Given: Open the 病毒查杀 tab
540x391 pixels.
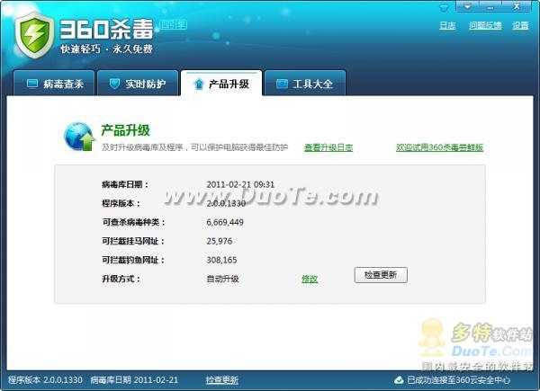Looking at the screenshot, I should click(54, 84).
